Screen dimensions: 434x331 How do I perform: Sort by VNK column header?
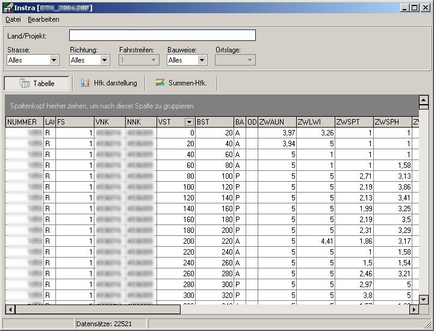click(x=110, y=122)
